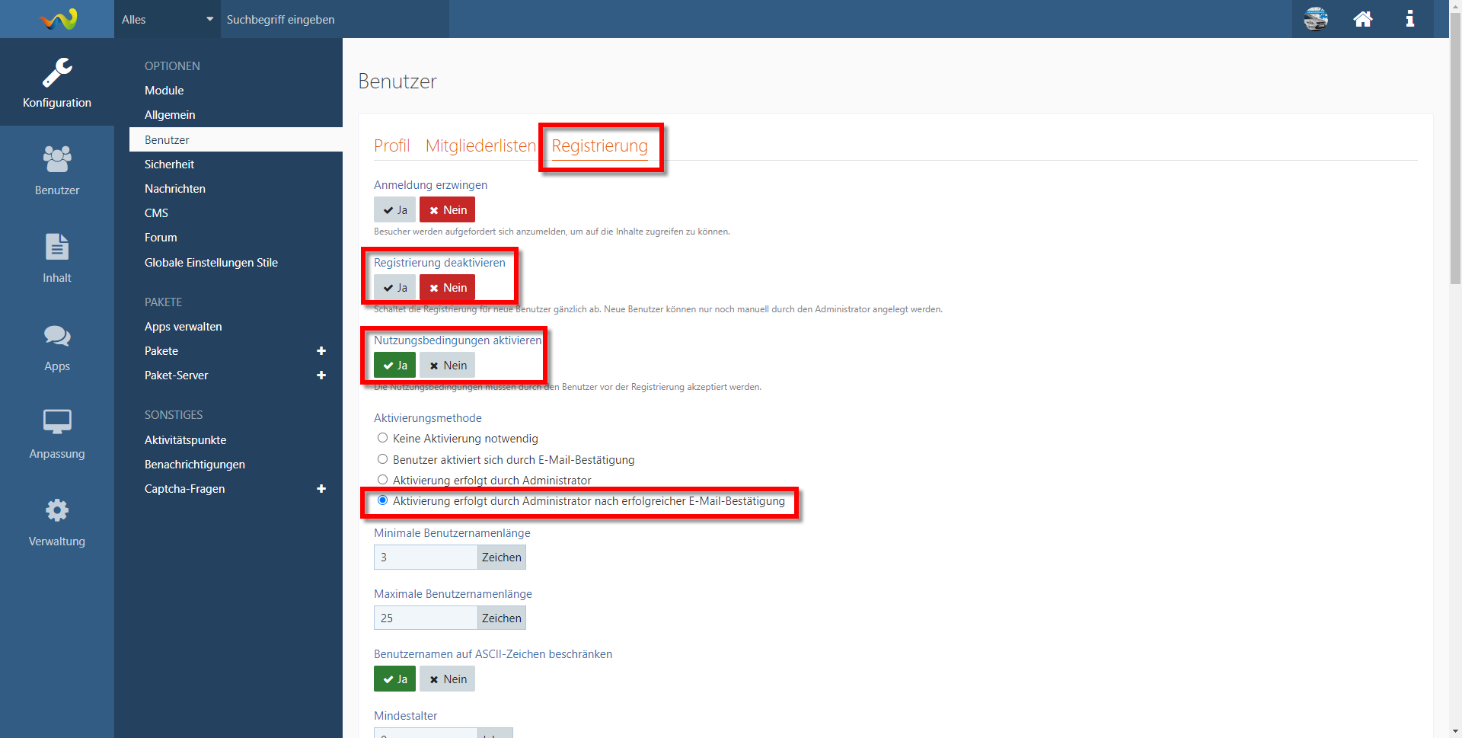Open the 'Alles' search filter dropdown

tap(167, 19)
